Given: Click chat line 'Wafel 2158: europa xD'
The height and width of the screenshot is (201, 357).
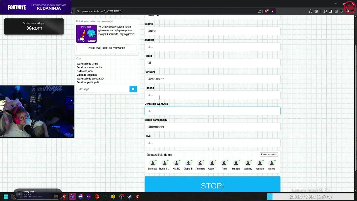Looking at the screenshot, I should point(90,79).
